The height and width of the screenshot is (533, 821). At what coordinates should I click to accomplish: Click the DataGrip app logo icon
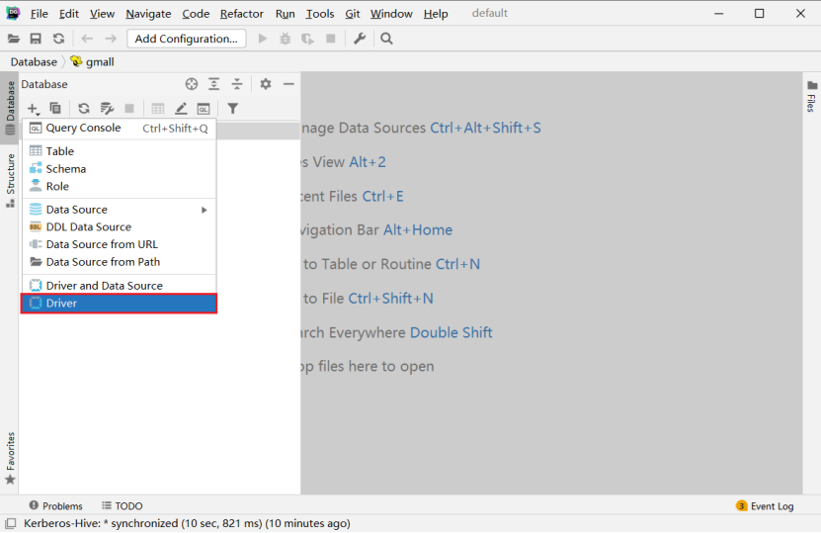pyautogui.click(x=13, y=13)
